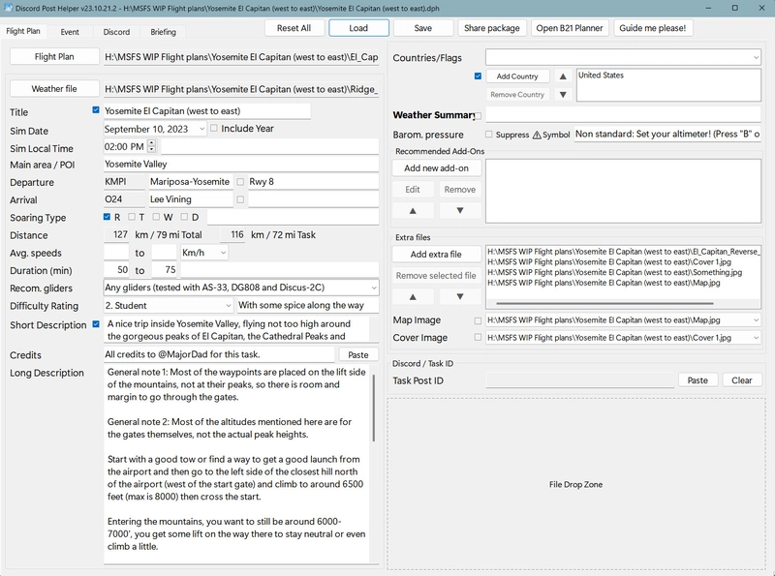Move extra file up in list

pyautogui.click(x=413, y=297)
